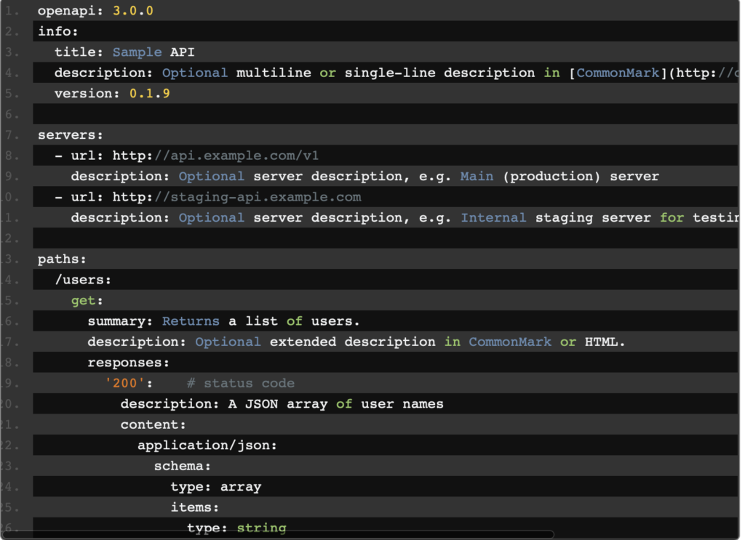Click the # status code comment
The image size is (745, 540).
tap(240, 383)
